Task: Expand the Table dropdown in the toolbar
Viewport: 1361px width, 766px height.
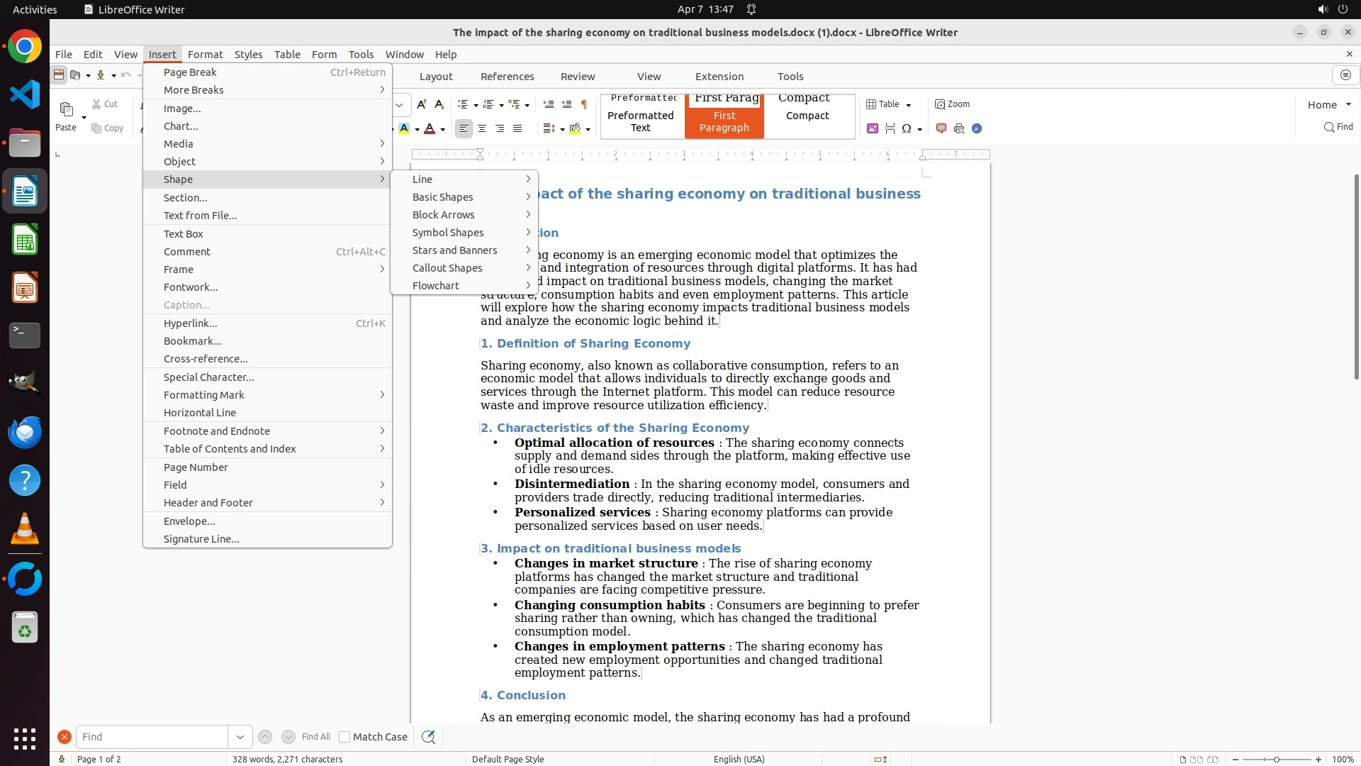Action: pyautogui.click(x=909, y=105)
